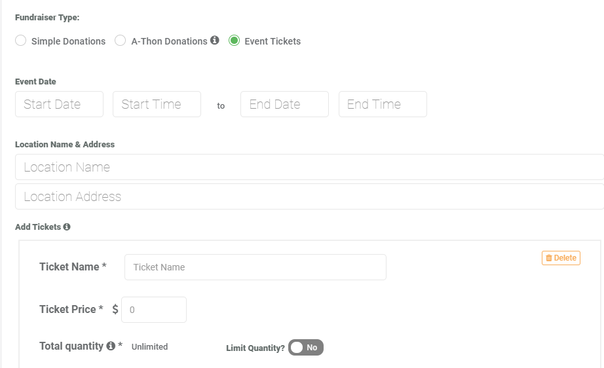Click the Ticket Price amount field
Screen dimensions: 604x368
click(x=154, y=310)
